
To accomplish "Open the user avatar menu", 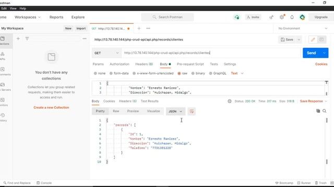I will (x=302, y=17).
